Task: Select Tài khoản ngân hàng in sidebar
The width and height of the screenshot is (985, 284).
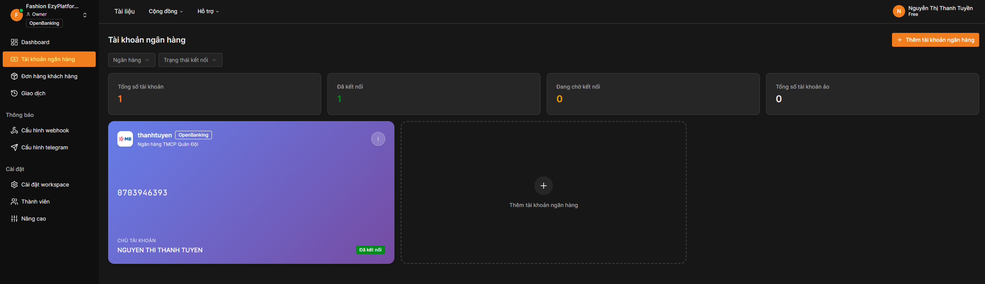Action: coord(49,59)
